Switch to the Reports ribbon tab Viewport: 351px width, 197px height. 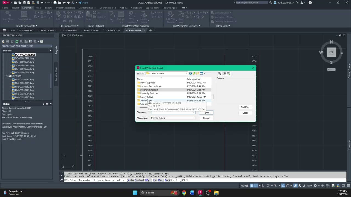coord(49,8)
